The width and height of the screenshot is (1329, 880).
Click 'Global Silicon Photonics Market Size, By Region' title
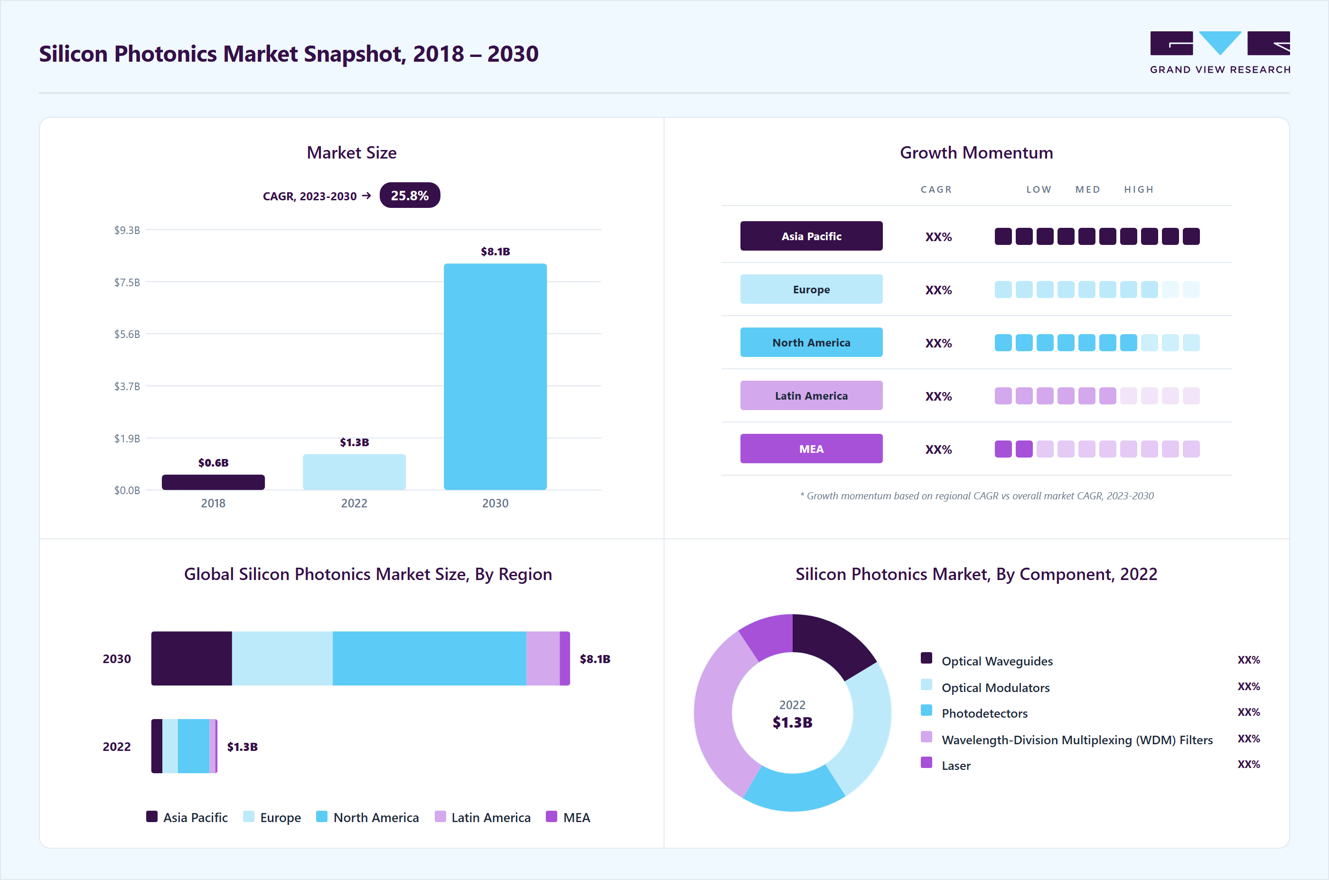click(x=368, y=574)
